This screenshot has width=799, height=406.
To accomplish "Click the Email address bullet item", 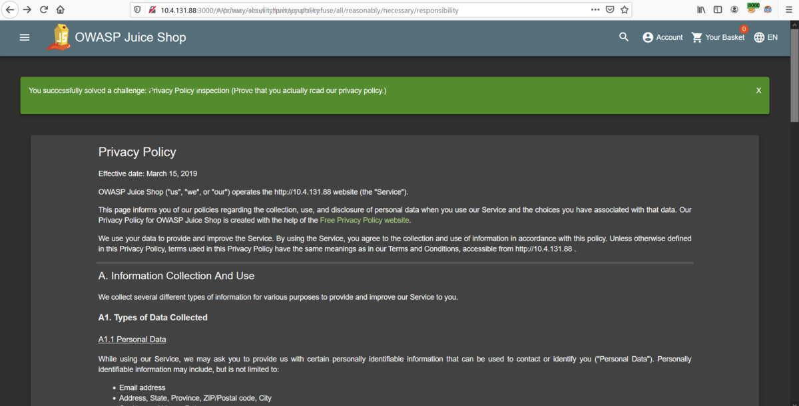I will click(142, 387).
